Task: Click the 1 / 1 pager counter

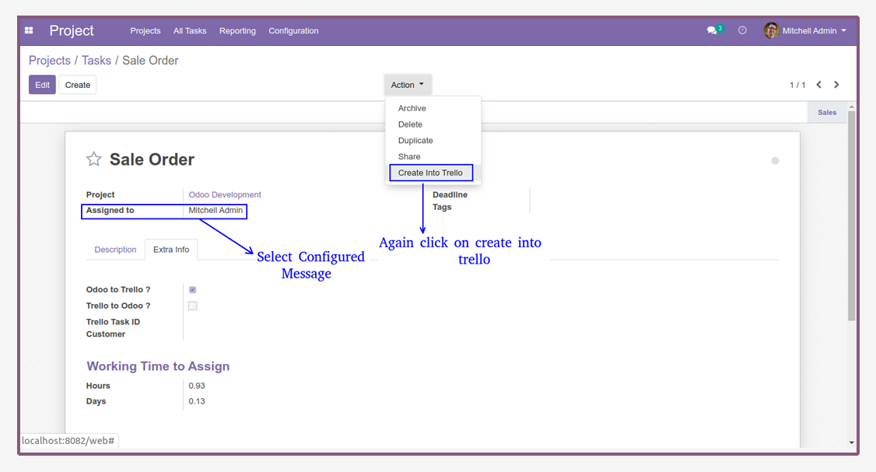Action: tap(797, 85)
